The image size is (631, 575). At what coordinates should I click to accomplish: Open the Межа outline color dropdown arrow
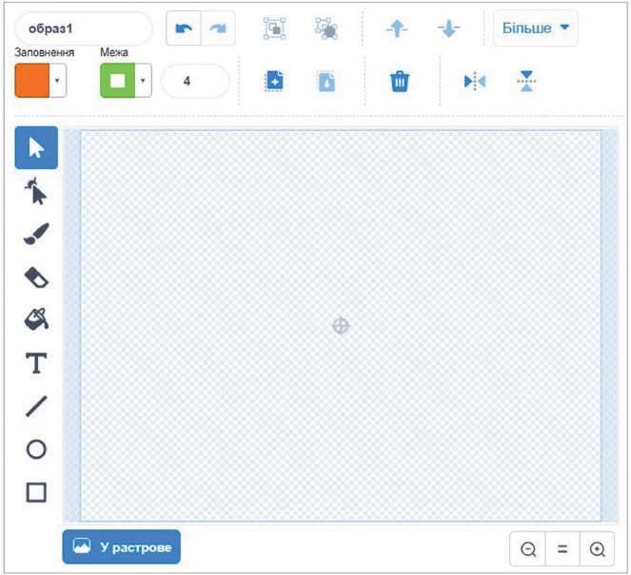[143, 81]
